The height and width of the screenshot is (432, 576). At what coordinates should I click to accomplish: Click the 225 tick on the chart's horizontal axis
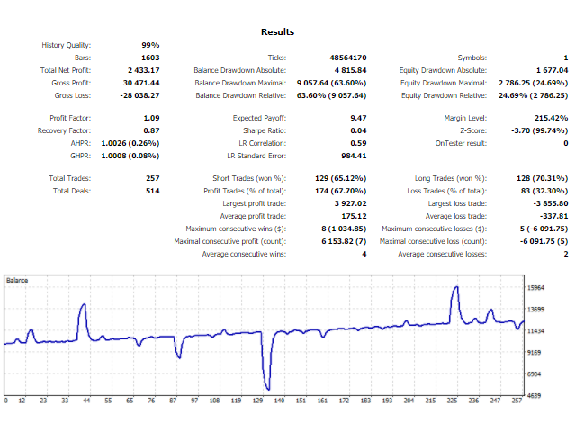453,400
